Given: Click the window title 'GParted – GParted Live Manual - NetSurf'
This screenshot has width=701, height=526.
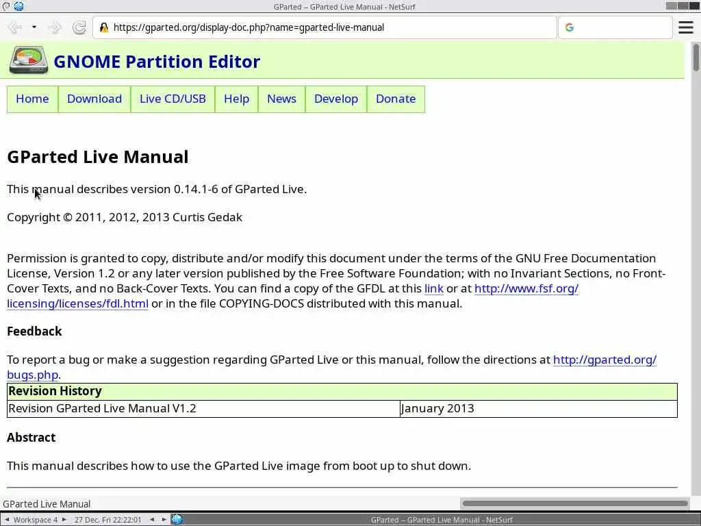Looking at the screenshot, I should pyautogui.click(x=344, y=7).
